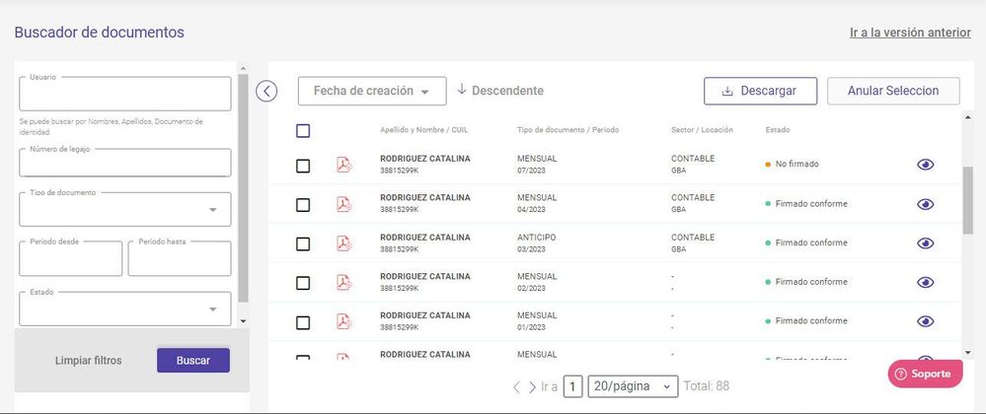Screen dimensions: 986x414
Task: Expand the Tipo de documento dropdown
Action: pos(125,209)
